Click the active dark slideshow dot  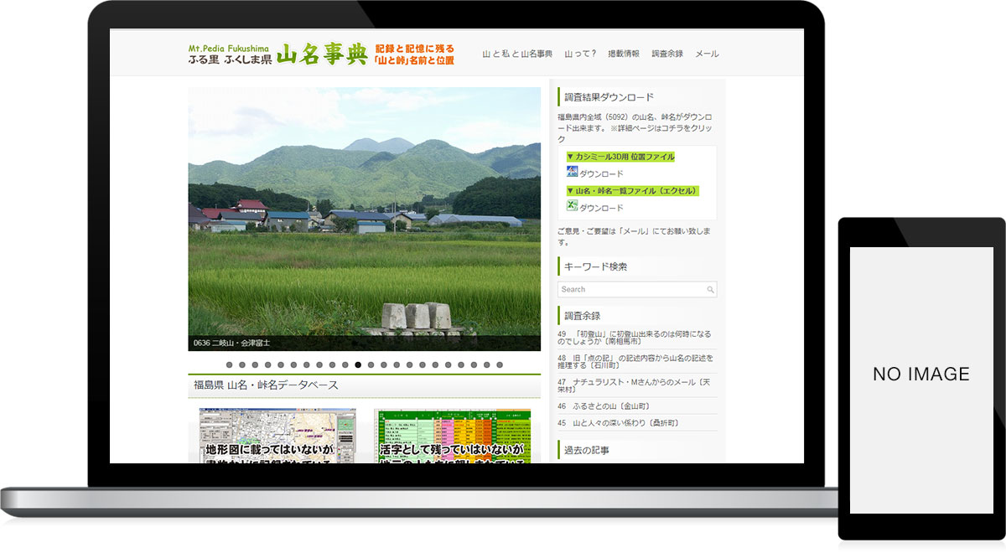358,364
